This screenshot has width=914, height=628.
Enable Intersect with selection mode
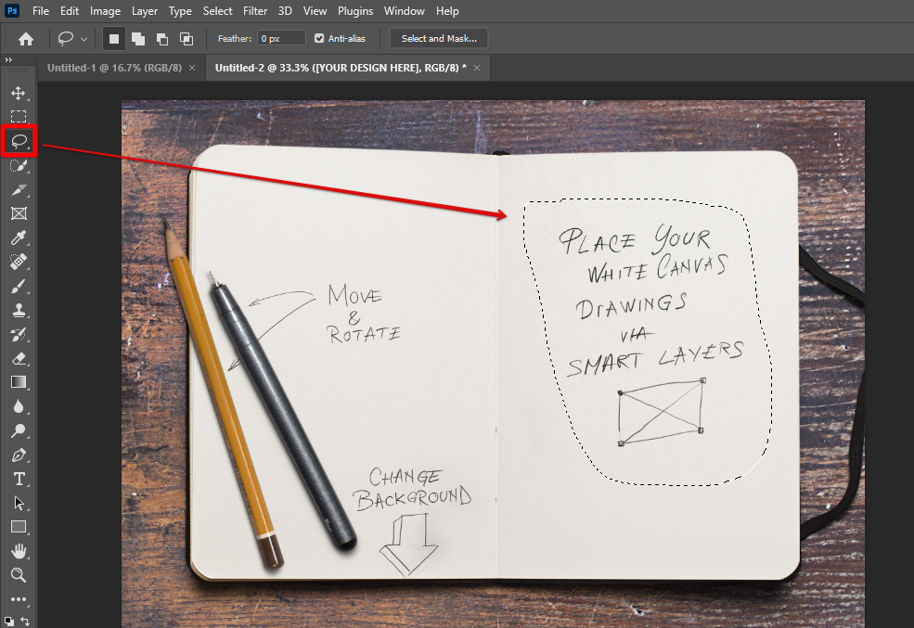(187, 38)
